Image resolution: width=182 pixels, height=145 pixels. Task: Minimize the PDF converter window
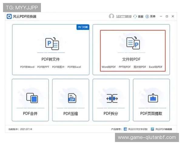[x=161, y=16]
